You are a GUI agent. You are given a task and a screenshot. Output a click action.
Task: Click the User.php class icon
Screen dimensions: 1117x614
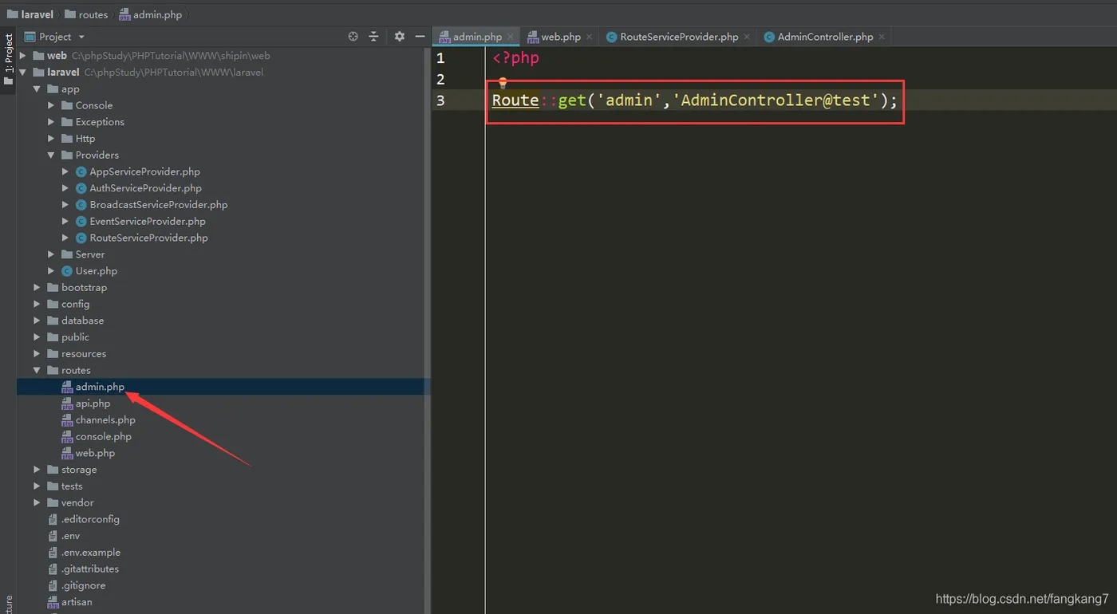click(x=67, y=271)
